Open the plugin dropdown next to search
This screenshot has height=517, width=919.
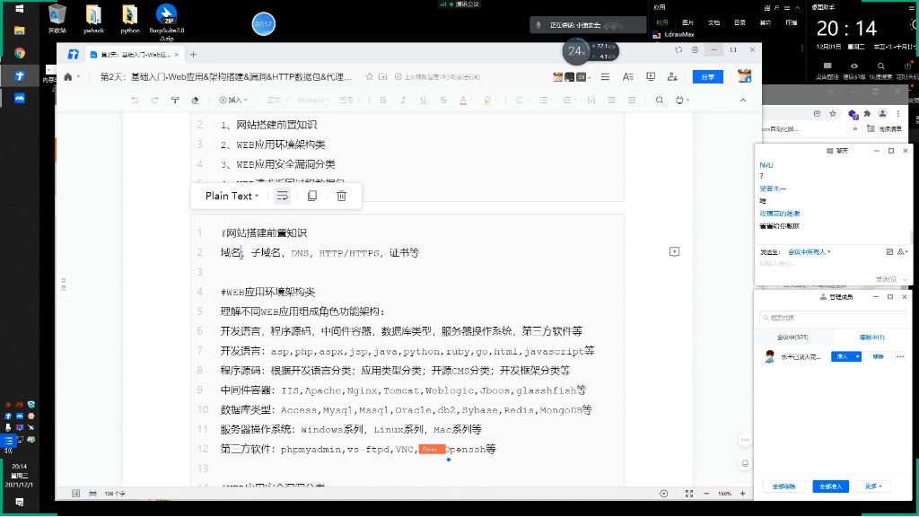coord(682,101)
